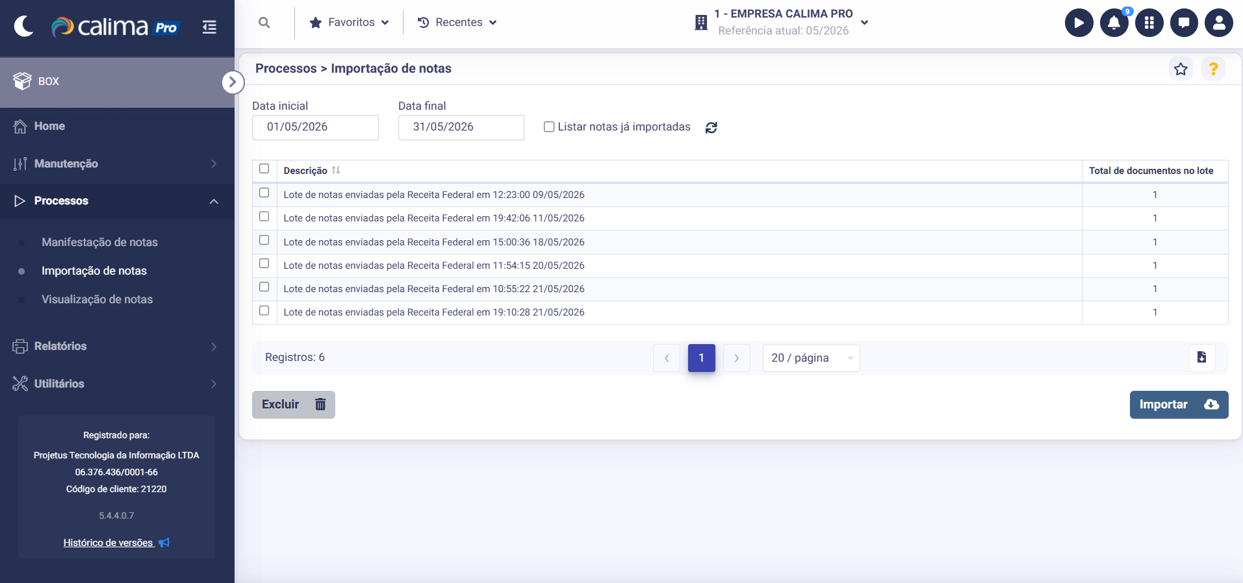
Task: Open the chat message icon
Action: tap(1184, 23)
